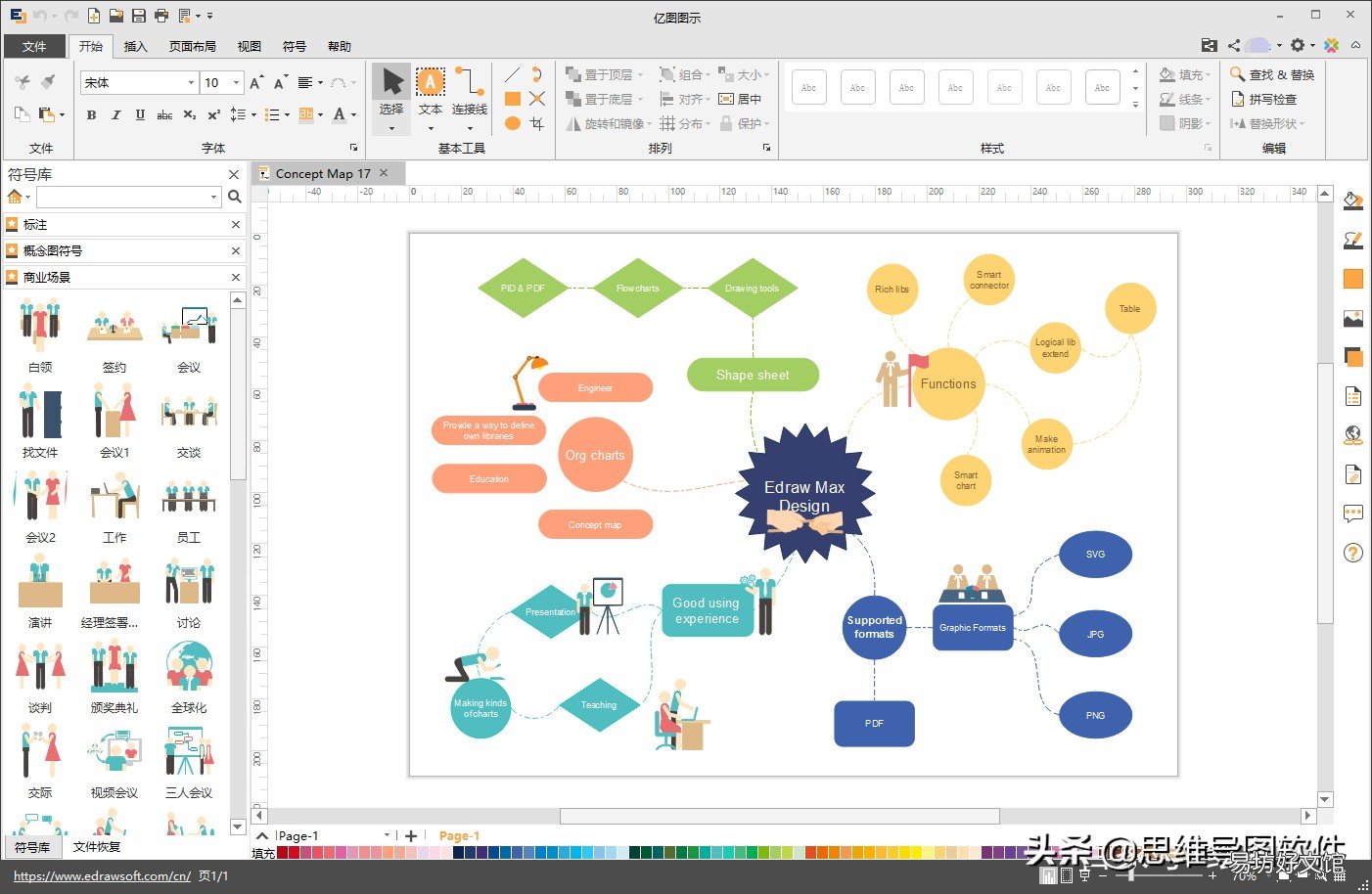Open the help question mark icon

1353,553
